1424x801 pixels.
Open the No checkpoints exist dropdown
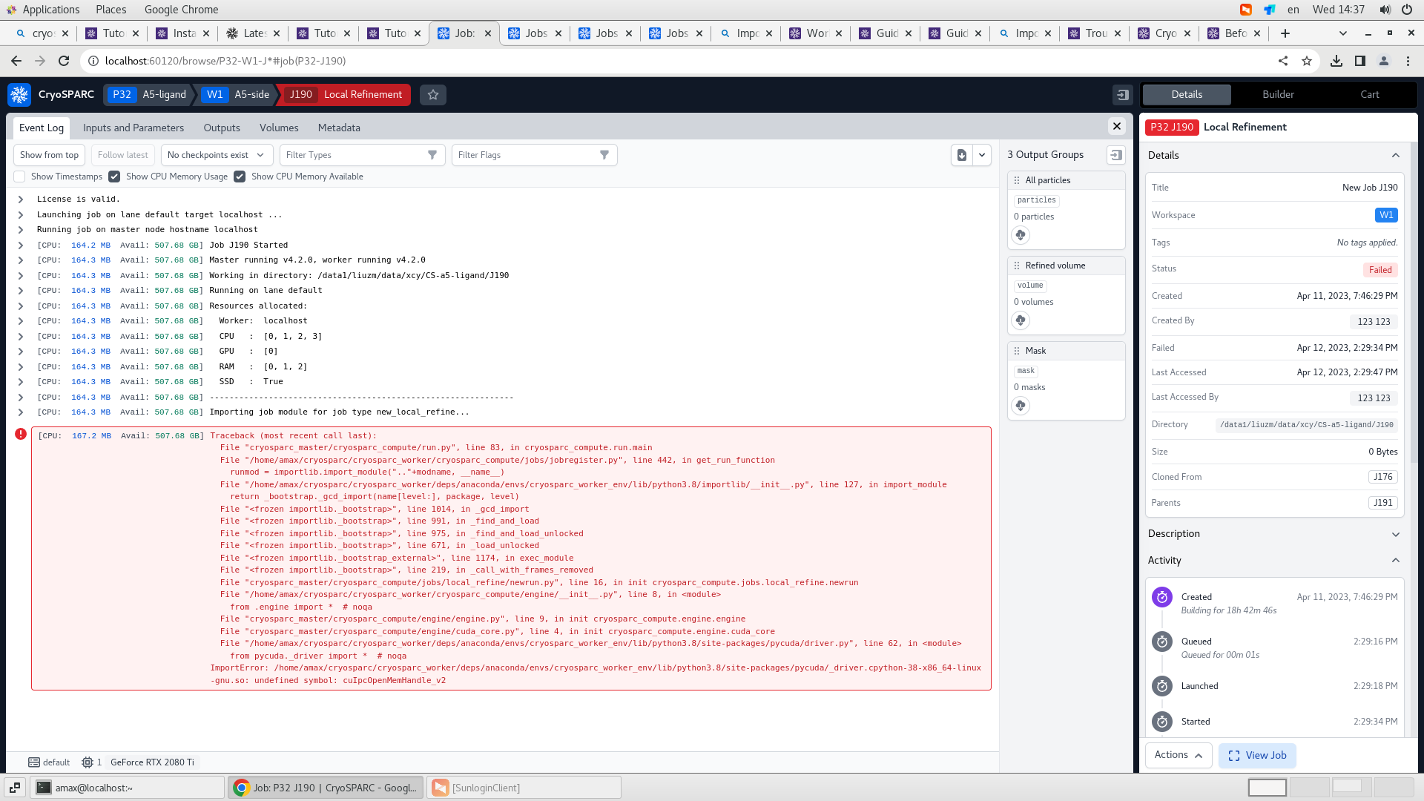215,155
